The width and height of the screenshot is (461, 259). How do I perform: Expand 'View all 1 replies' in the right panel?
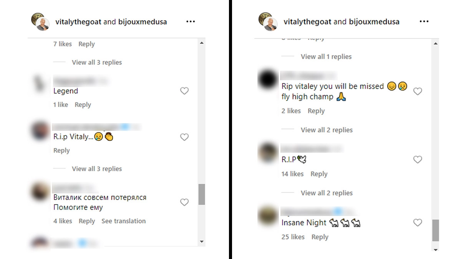[326, 56]
